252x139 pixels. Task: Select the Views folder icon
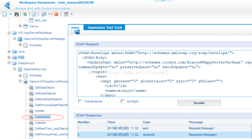(x=26, y=26)
